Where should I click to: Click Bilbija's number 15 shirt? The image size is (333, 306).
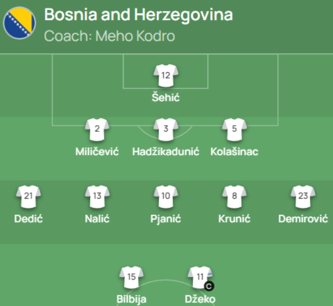[x=132, y=277]
